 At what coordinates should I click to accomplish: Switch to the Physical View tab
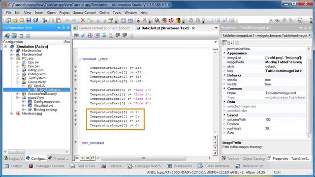coord(59,158)
